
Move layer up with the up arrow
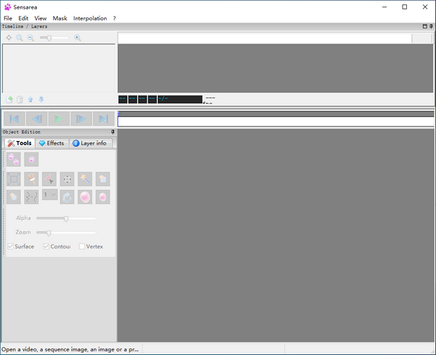pyautogui.click(x=31, y=100)
